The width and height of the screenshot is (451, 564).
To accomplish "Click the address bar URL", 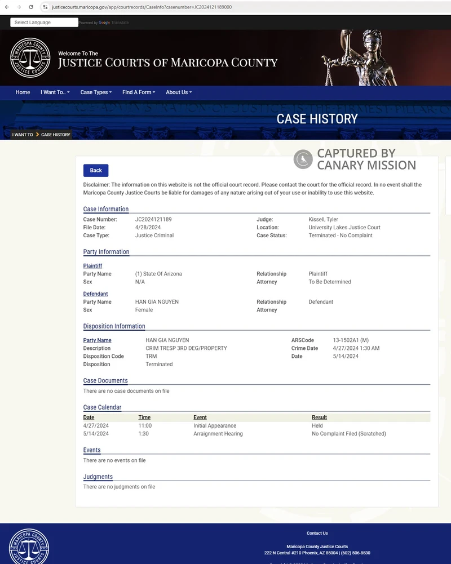I will [x=142, y=7].
